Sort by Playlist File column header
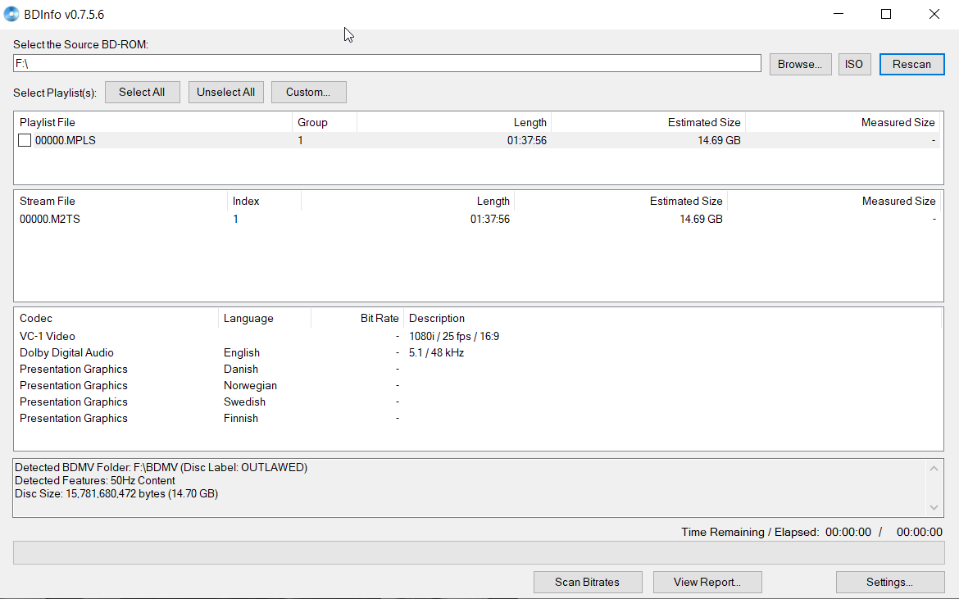The width and height of the screenshot is (959, 599). (153, 122)
